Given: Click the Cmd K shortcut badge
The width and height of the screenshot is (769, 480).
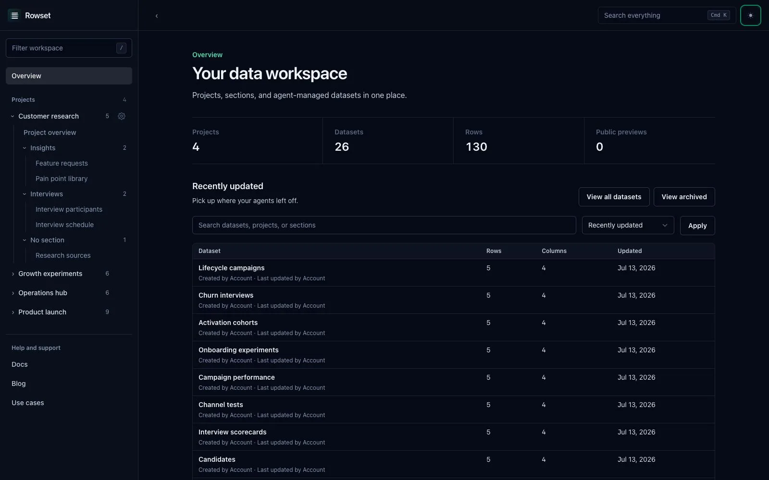Looking at the screenshot, I should click(x=719, y=15).
